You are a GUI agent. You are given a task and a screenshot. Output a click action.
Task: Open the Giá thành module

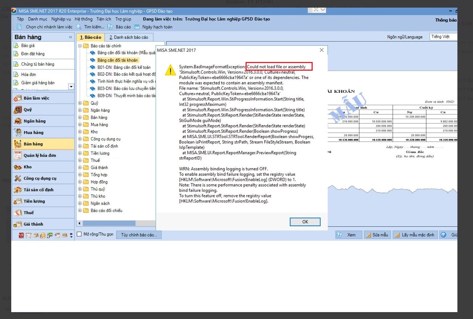point(43,224)
